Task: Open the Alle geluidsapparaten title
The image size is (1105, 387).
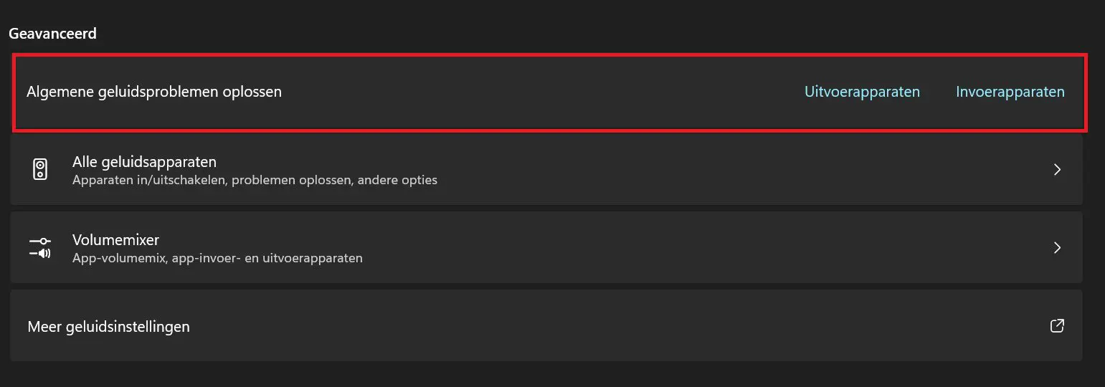Action: coord(144,162)
